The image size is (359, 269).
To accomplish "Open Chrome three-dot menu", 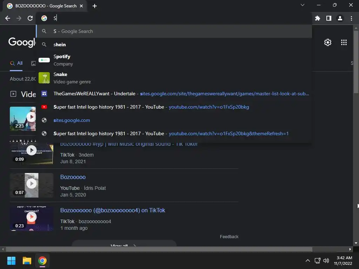I will click(x=351, y=18).
